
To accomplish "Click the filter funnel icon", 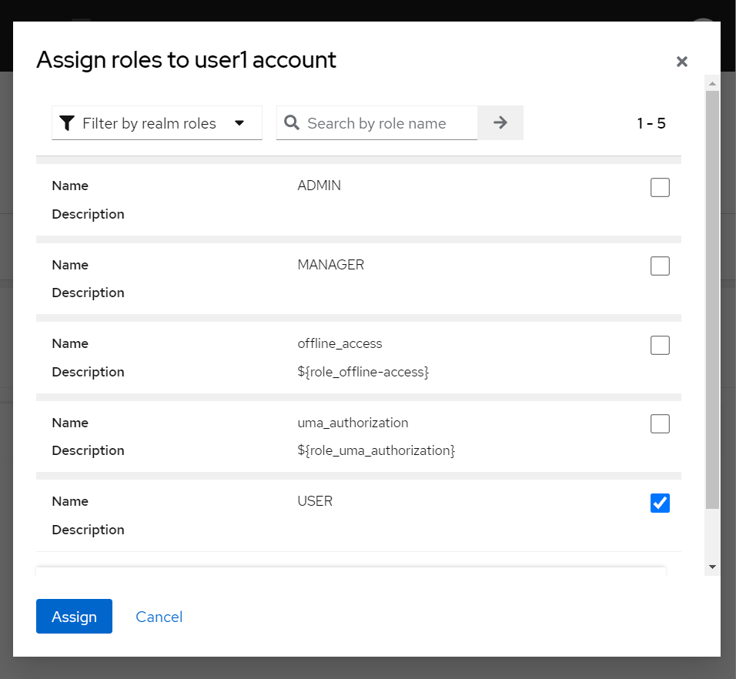I will pyautogui.click(x=68, y=123).
